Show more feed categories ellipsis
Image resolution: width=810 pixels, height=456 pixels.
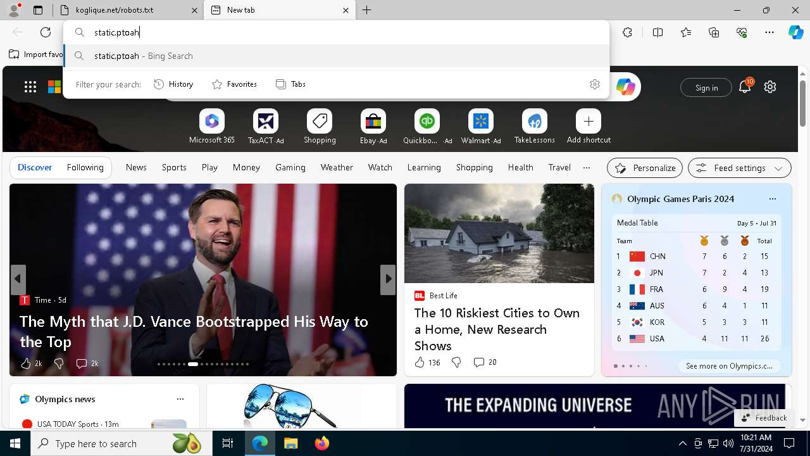[587, 167]
